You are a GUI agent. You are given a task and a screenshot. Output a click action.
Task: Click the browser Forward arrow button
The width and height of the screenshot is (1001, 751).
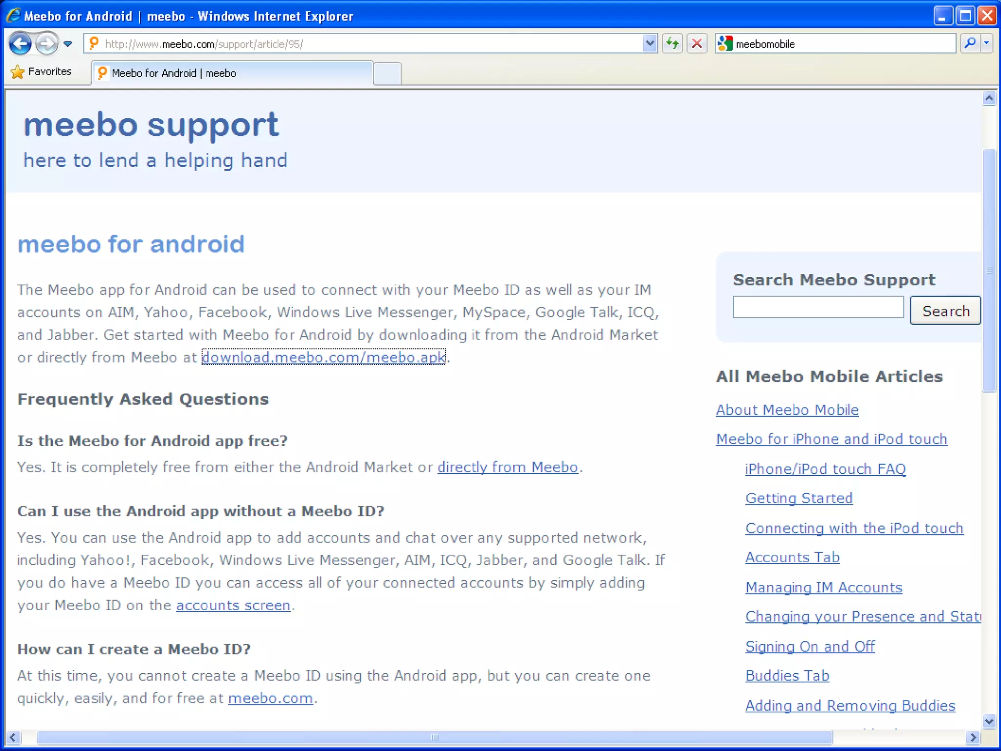click(47, 44)
